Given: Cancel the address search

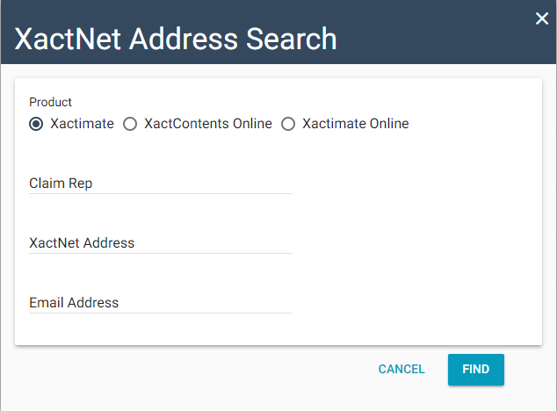Looking at the screenshot, I should [x=401, y=370].
